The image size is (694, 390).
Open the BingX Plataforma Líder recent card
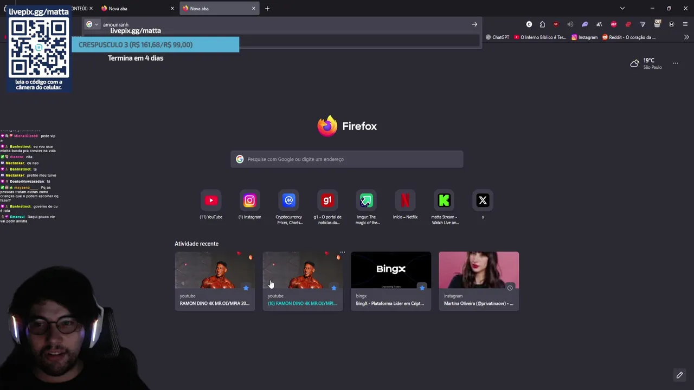[x=391, y=281]
